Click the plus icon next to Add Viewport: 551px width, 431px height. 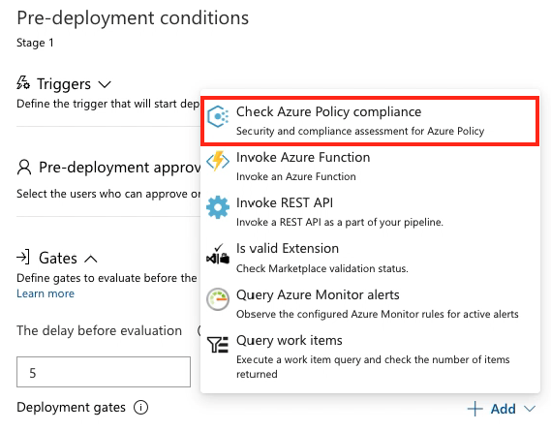click(475, 409)
